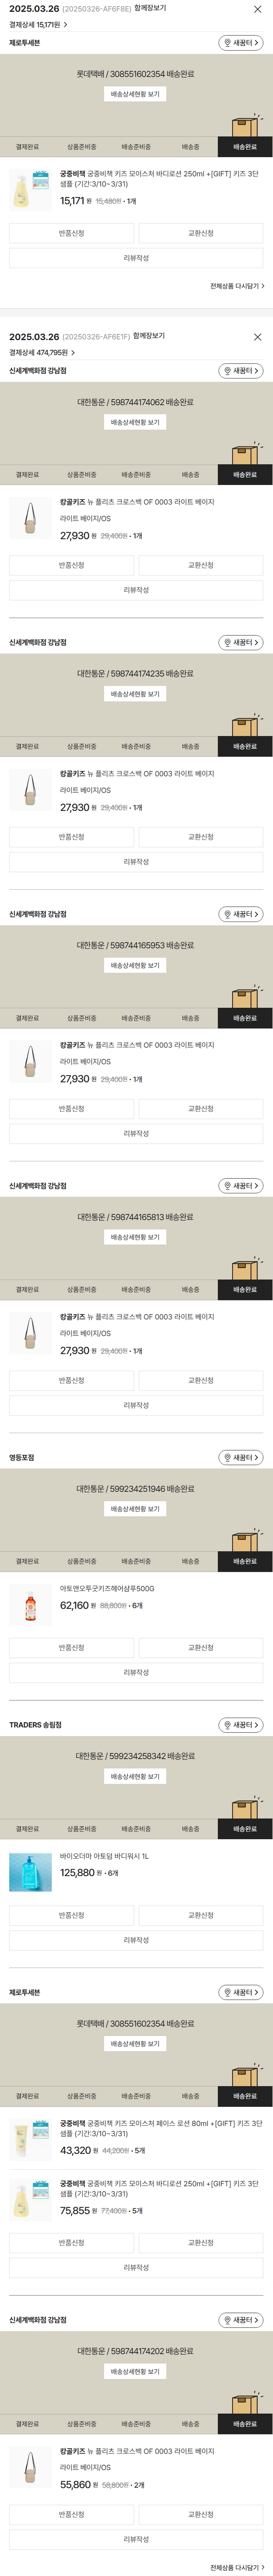Open 새꿈터 location for TRADERS 송림점

click(241, 1725)
